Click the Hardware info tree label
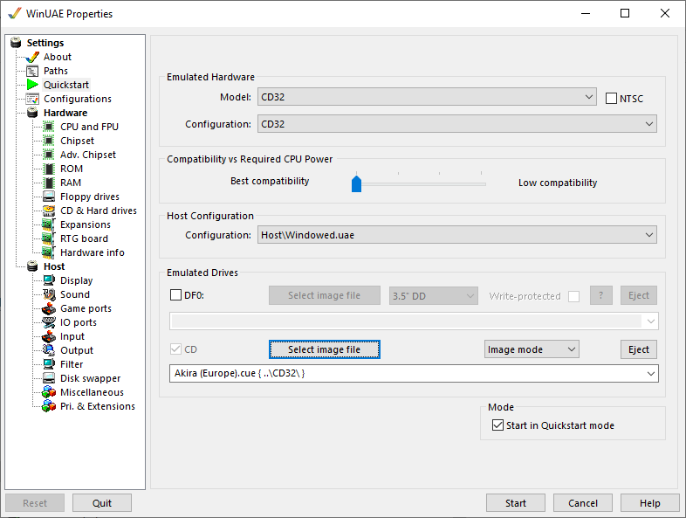This screenshot has width=686, height=518. (93, 252)
